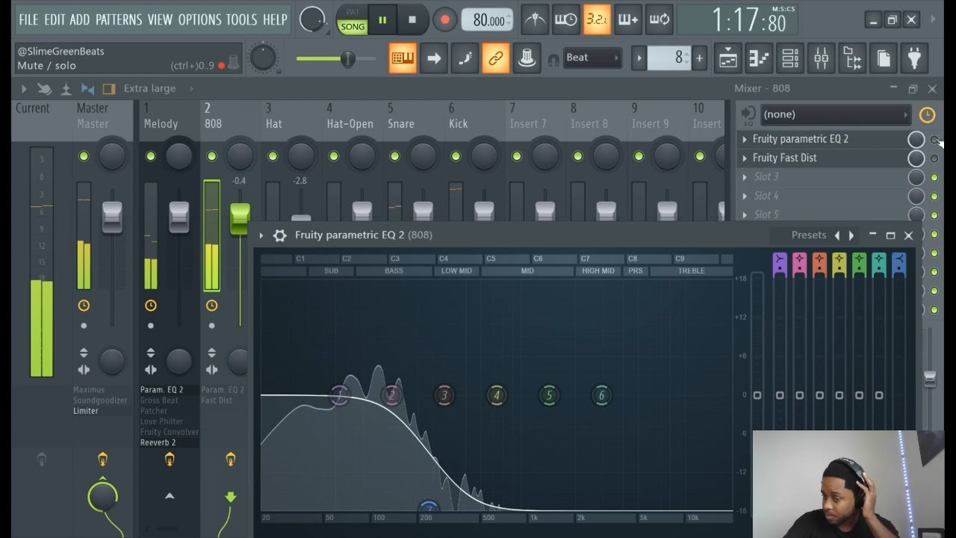
Task: Open the FILE menu
Action: pyautogui.click(x=28, y=20)
